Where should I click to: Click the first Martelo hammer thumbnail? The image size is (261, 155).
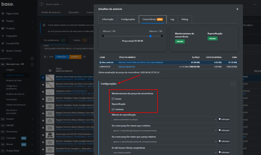(50, 78)
